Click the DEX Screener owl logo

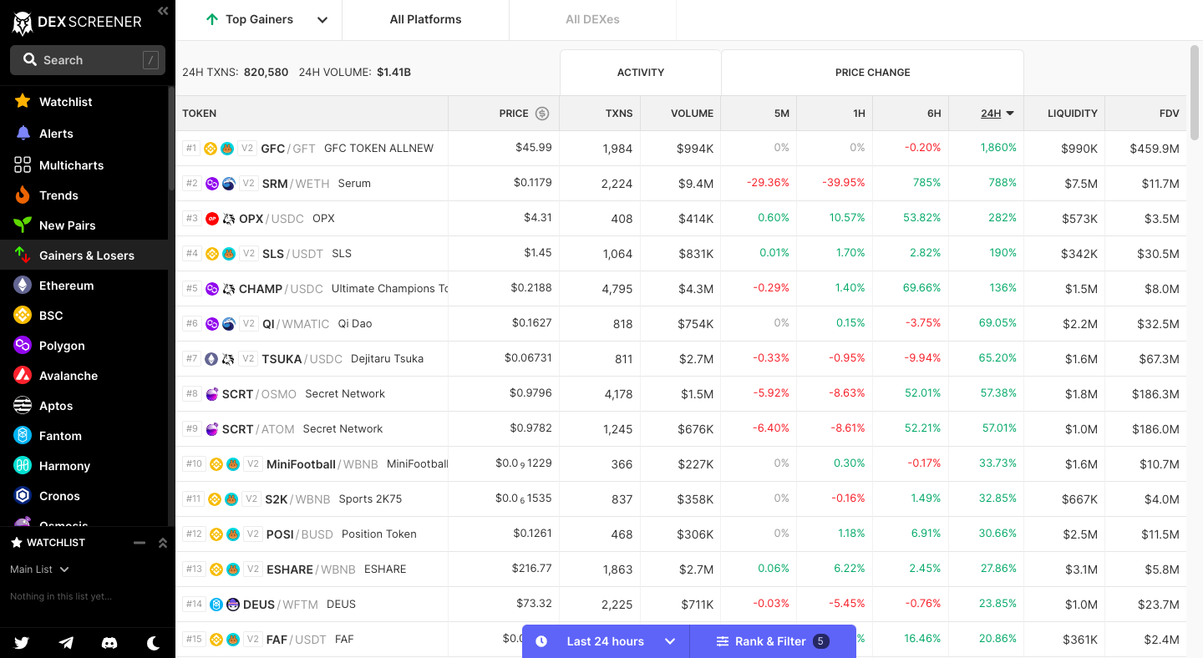pos(23,23)
